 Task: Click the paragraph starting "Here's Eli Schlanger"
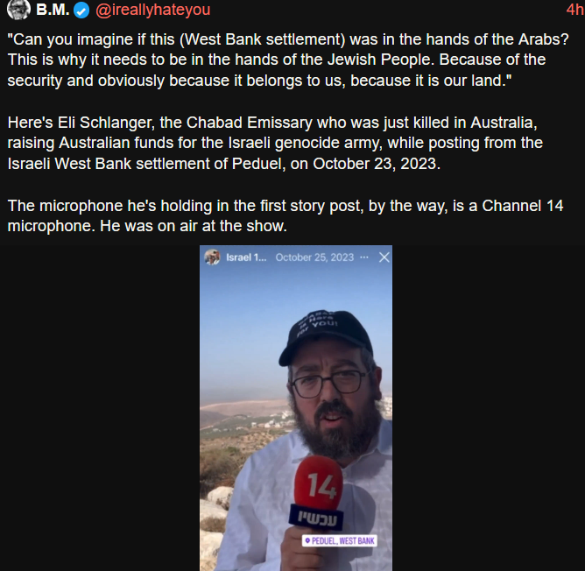click(275, 143)
